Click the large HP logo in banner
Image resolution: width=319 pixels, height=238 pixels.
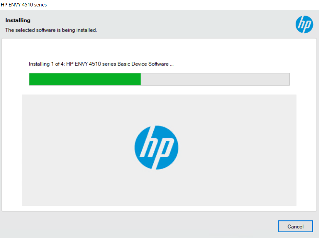[156, 147]
